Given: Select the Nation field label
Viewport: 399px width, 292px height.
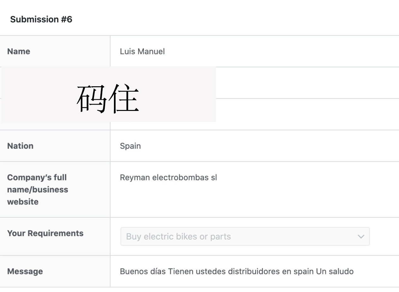Looking at the screenshot, I should pyautogui.click(x=20, y=146).
